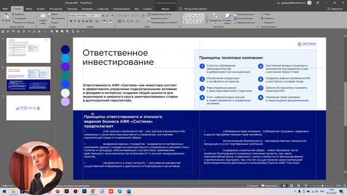Open the Format (Формат) contextual tab
Image resolution: width=347 pixels, height=195 pixels.
click(165, 9)
